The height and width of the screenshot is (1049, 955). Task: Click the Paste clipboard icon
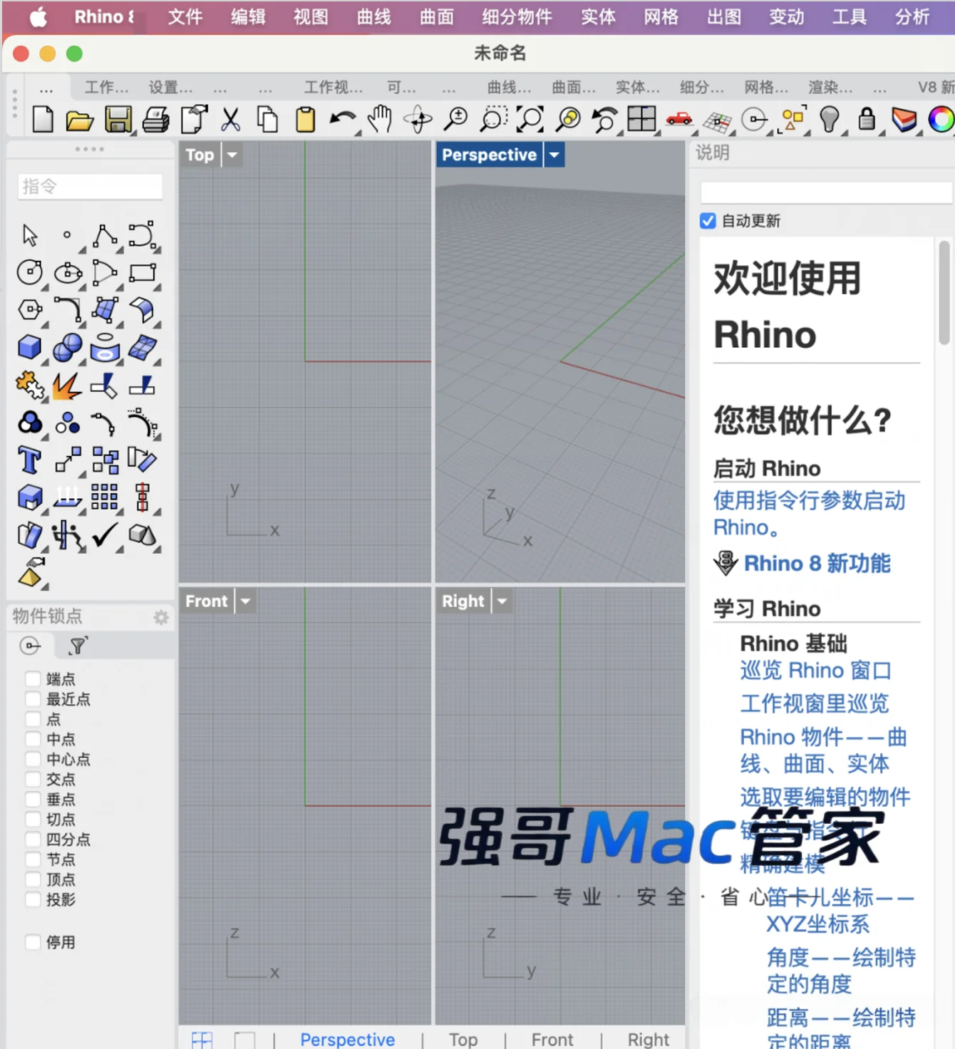click(x=306, y=119)
